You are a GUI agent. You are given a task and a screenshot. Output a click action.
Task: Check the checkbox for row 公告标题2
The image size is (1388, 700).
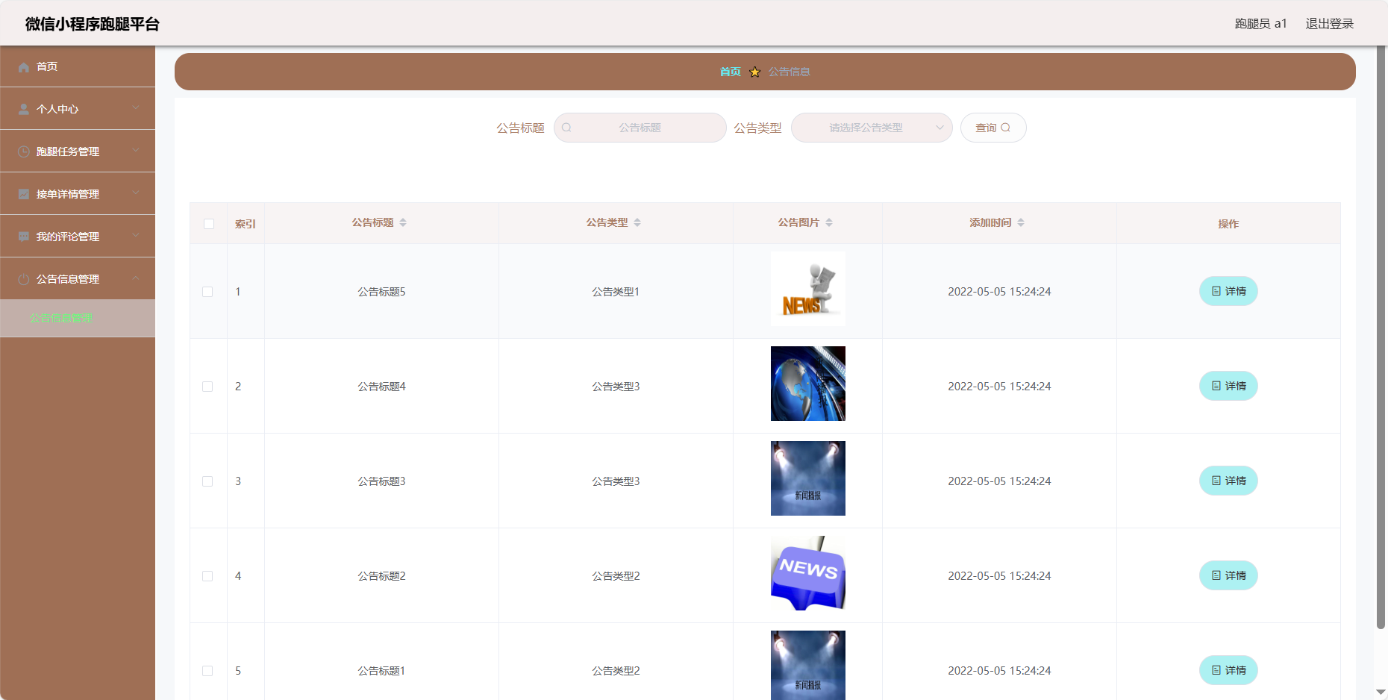(207, 576)
